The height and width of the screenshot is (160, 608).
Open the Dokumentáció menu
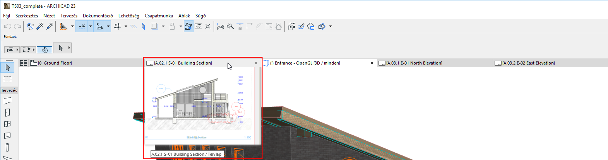98,16
